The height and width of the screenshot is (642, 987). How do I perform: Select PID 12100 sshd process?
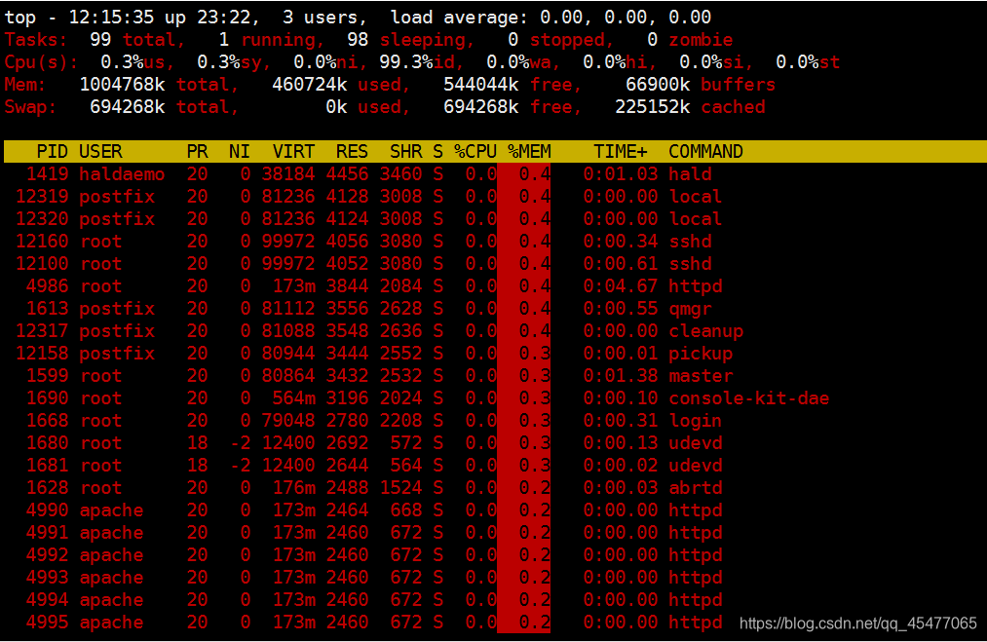pos(42,264)
